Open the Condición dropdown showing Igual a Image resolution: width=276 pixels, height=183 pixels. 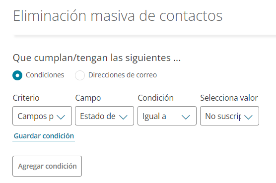tap(167, 116)
